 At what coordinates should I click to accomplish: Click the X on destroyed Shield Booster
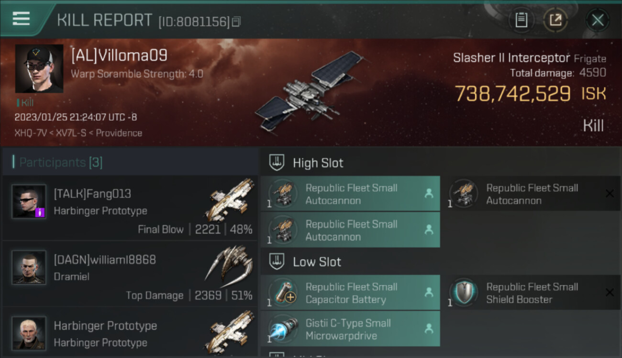tap(610, 292)
